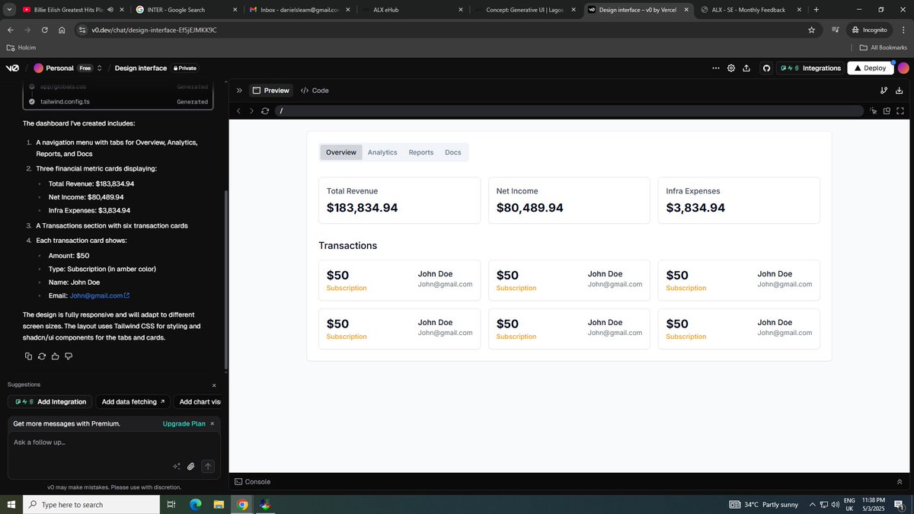Send message with the up-arrow button
Screen dimensions: 914x514
[x=208, y=466]
